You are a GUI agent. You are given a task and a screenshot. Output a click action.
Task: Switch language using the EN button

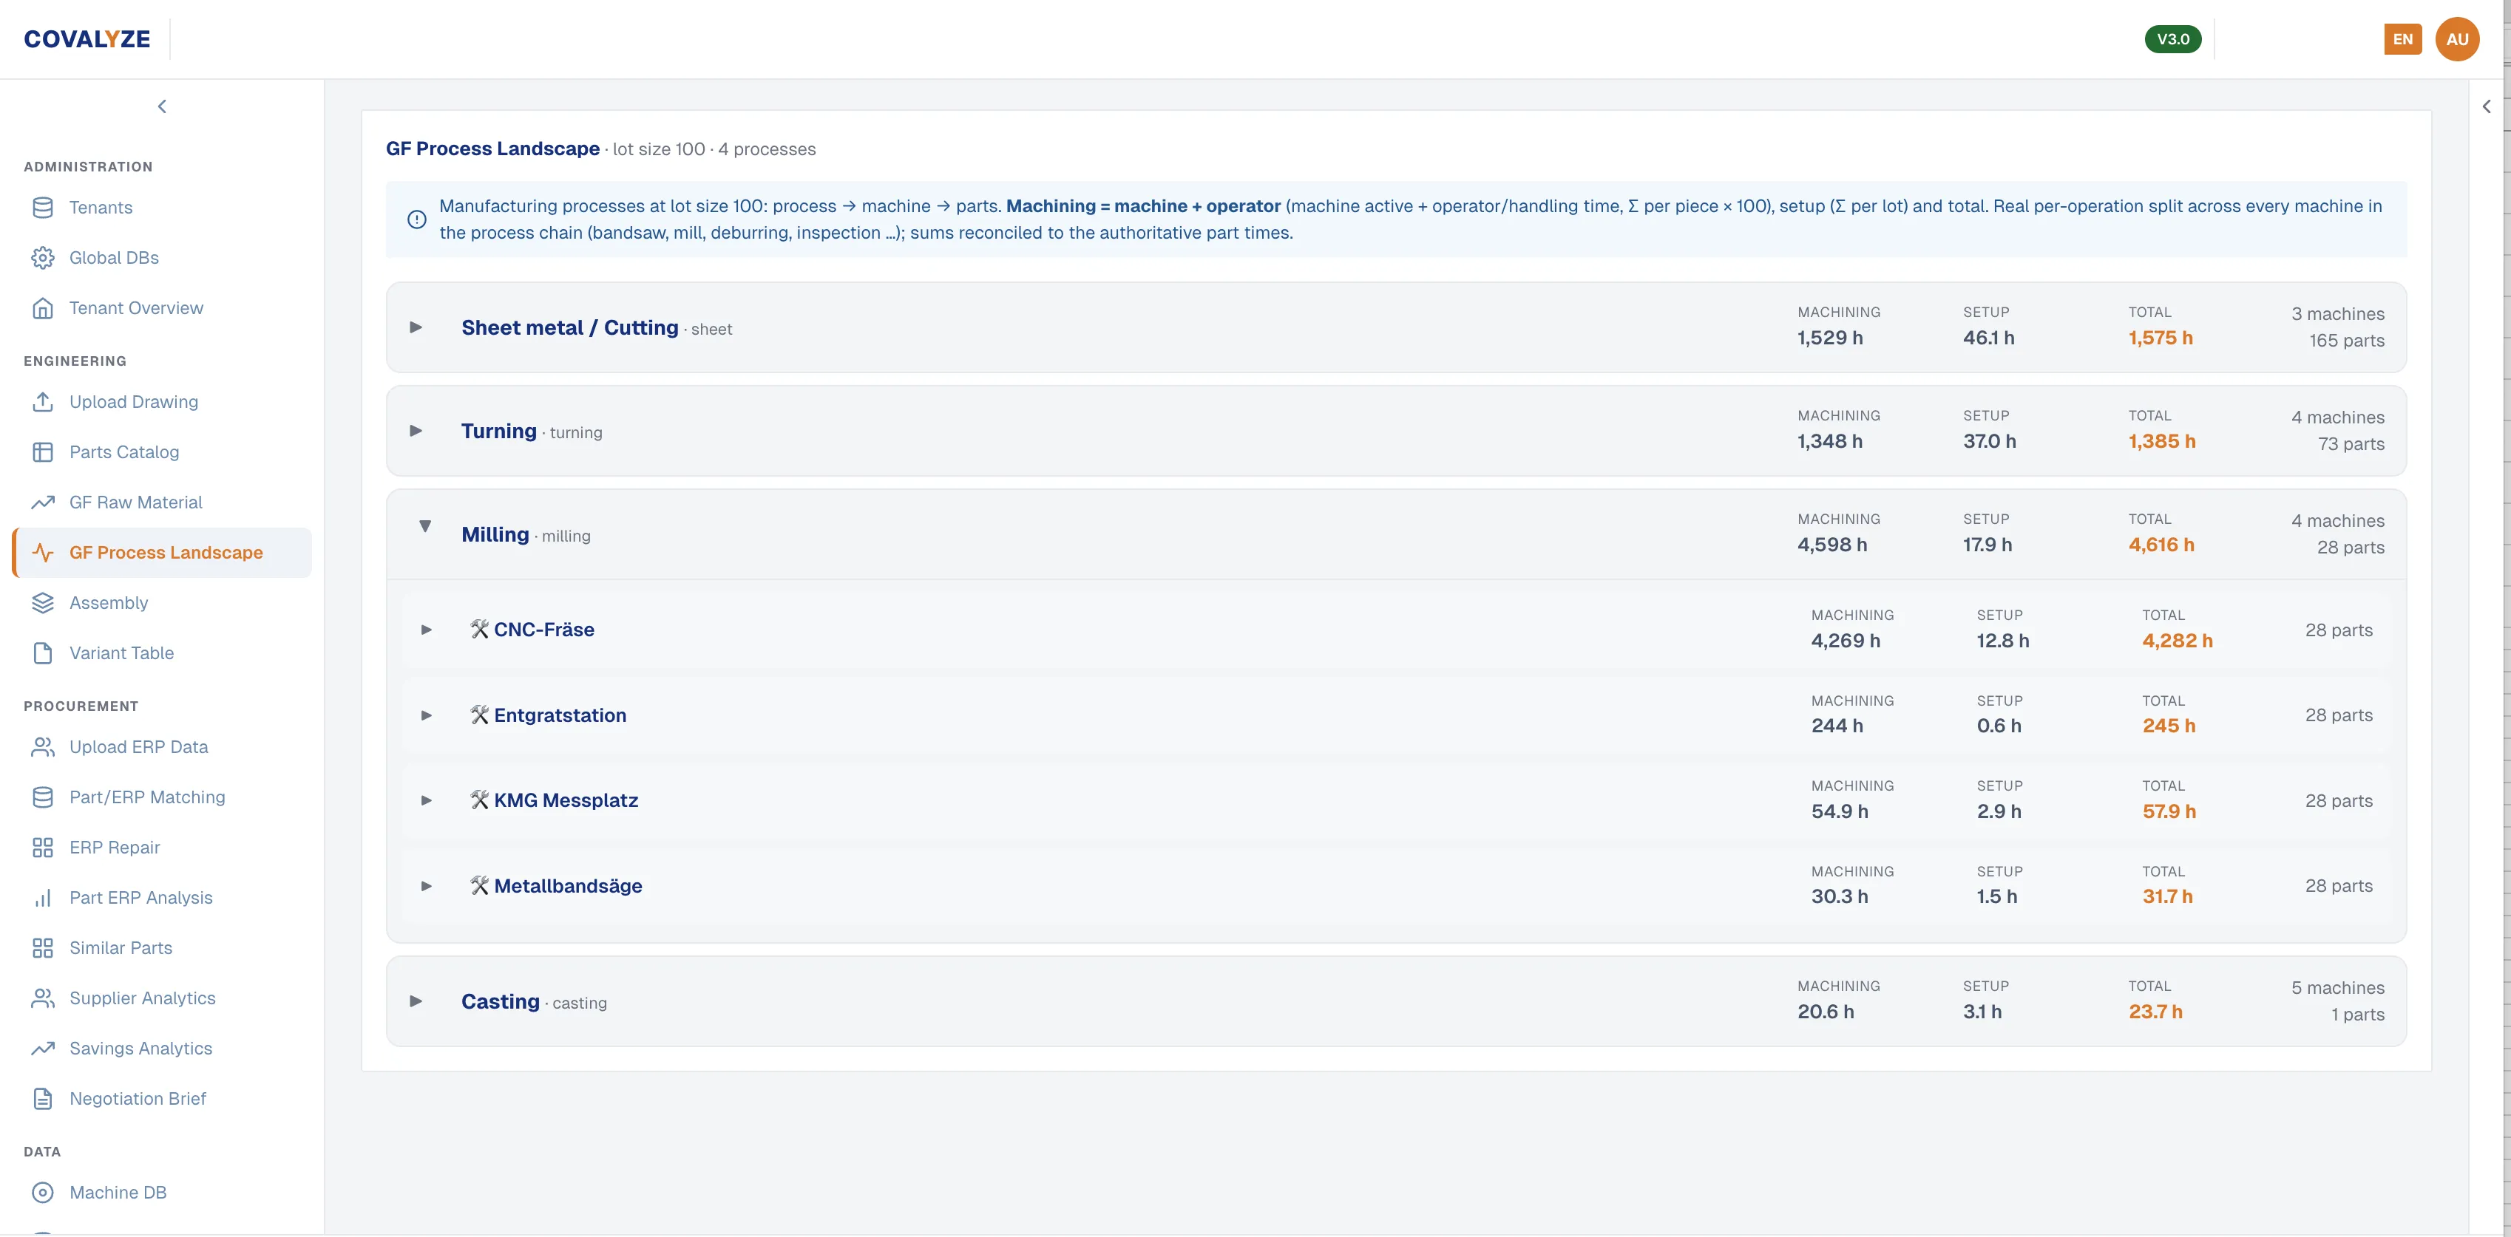(2402, 39)
